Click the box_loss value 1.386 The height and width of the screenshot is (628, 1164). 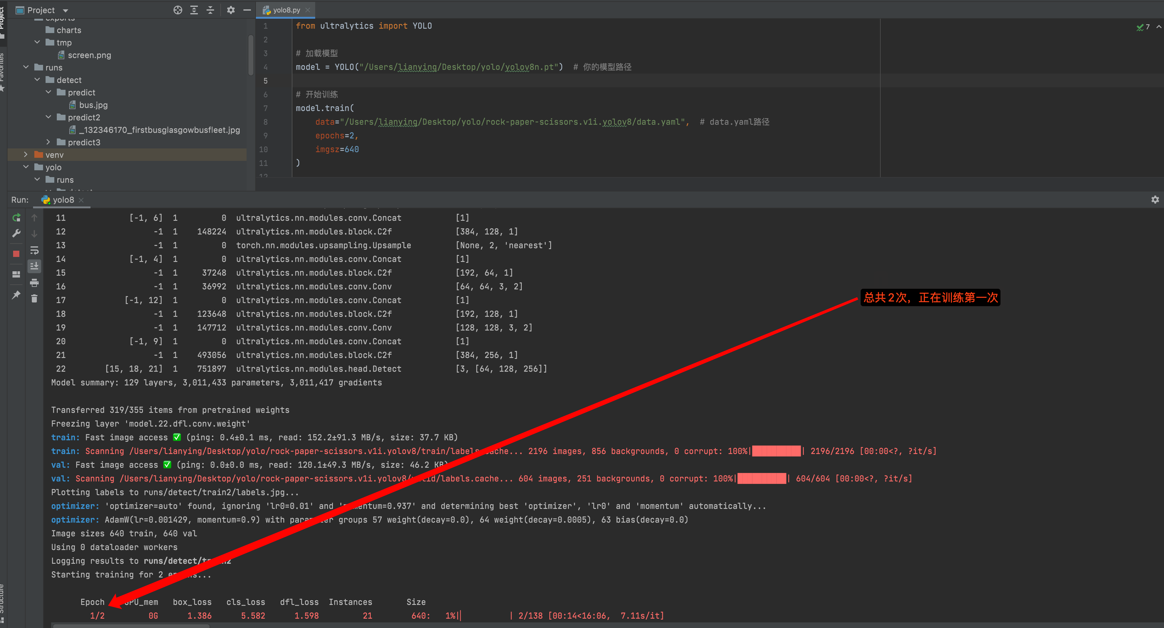pyautogui.click(x=199, y=616)
